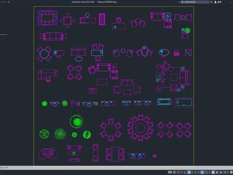Screen dimensions: 233x175
Task: Click the model space button in status bar
Action: point(170,172)
